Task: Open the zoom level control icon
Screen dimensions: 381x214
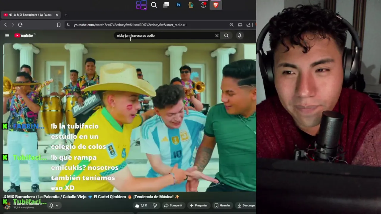Action: point(232,25)
